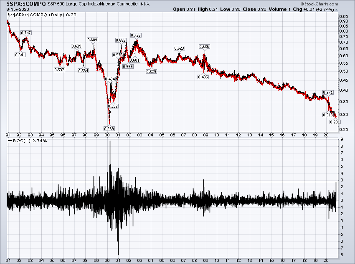
Task: Click the 0.25 price axis tick
Action: tap(344, 130)
